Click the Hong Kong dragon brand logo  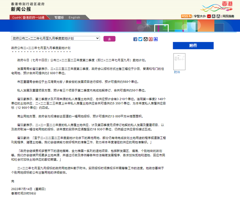click(217, 6)
